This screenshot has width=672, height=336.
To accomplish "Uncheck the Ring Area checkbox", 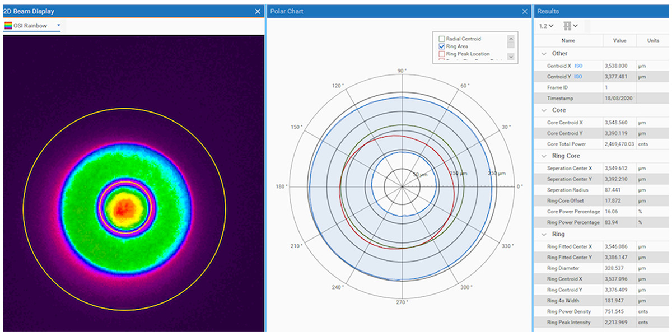I will click(x=442, y=46).
